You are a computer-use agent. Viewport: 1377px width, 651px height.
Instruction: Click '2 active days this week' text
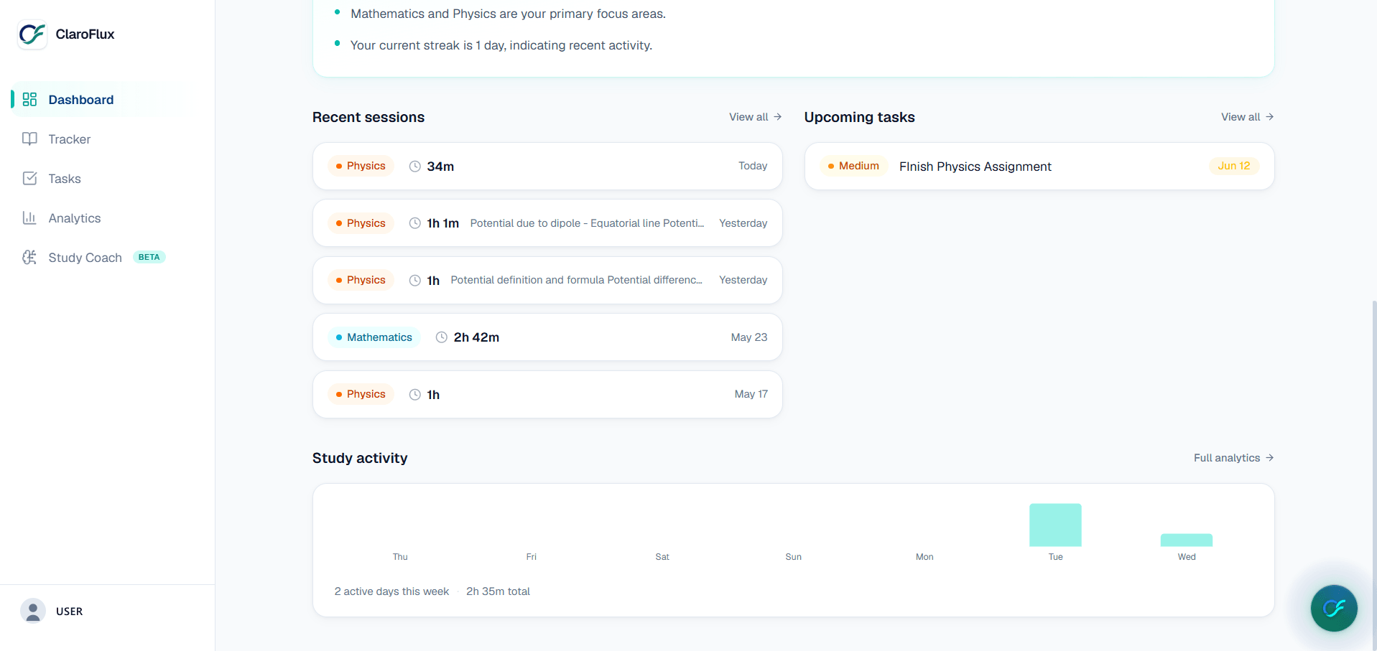tap(391, 591)
